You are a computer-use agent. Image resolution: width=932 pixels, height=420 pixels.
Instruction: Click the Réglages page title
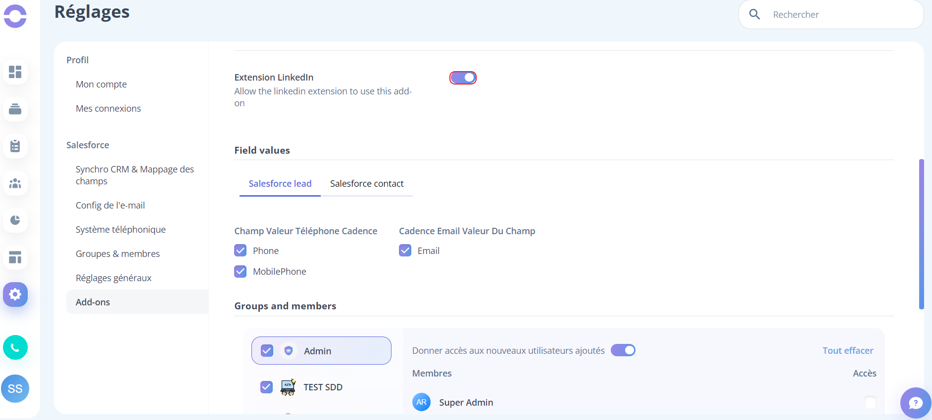(x=92, y=12)
